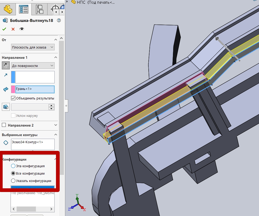This screenshot has width=259, height=216.
Task: Open help for Бобышка-Вытянуть18
Action: [x=59, y=20]
